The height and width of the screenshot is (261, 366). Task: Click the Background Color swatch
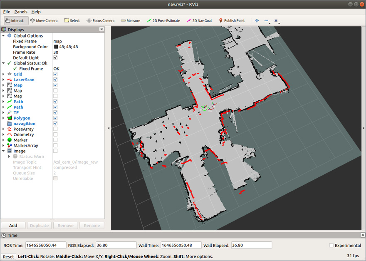click(56, 47)
